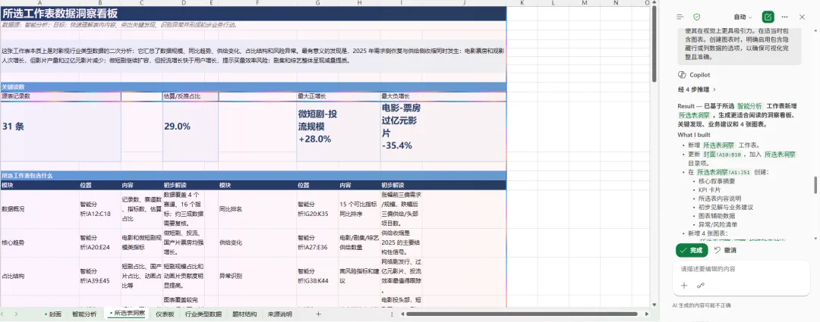The width and height of the screenshot is (820, 322).
Task: Click the 智能分析 sheet reference link
Action: 749,106
